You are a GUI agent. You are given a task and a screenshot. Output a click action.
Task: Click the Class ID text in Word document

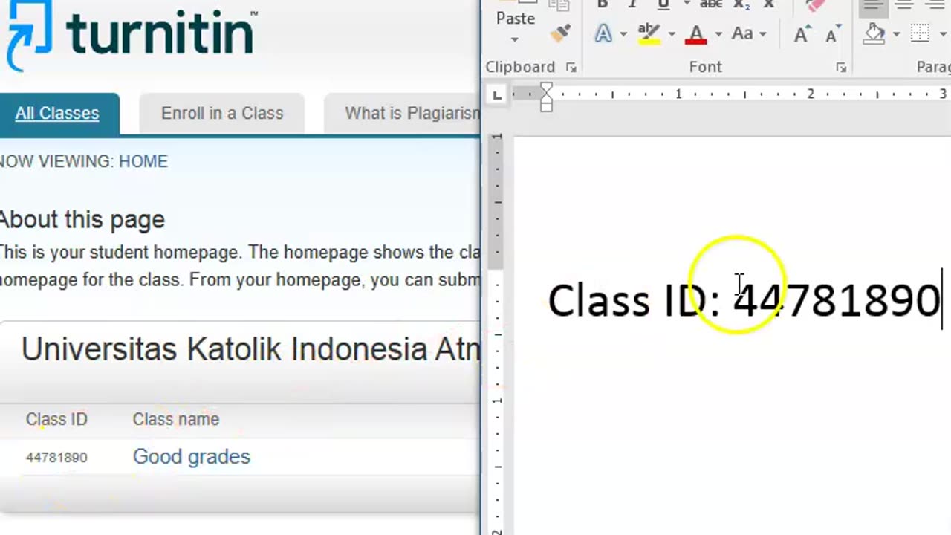[744, 300]
